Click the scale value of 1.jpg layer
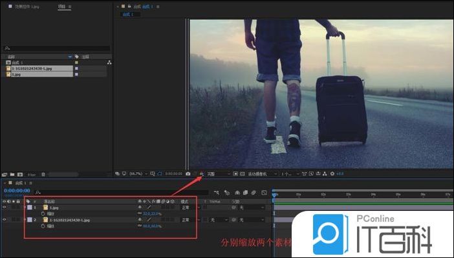 (x=150, y=213)
